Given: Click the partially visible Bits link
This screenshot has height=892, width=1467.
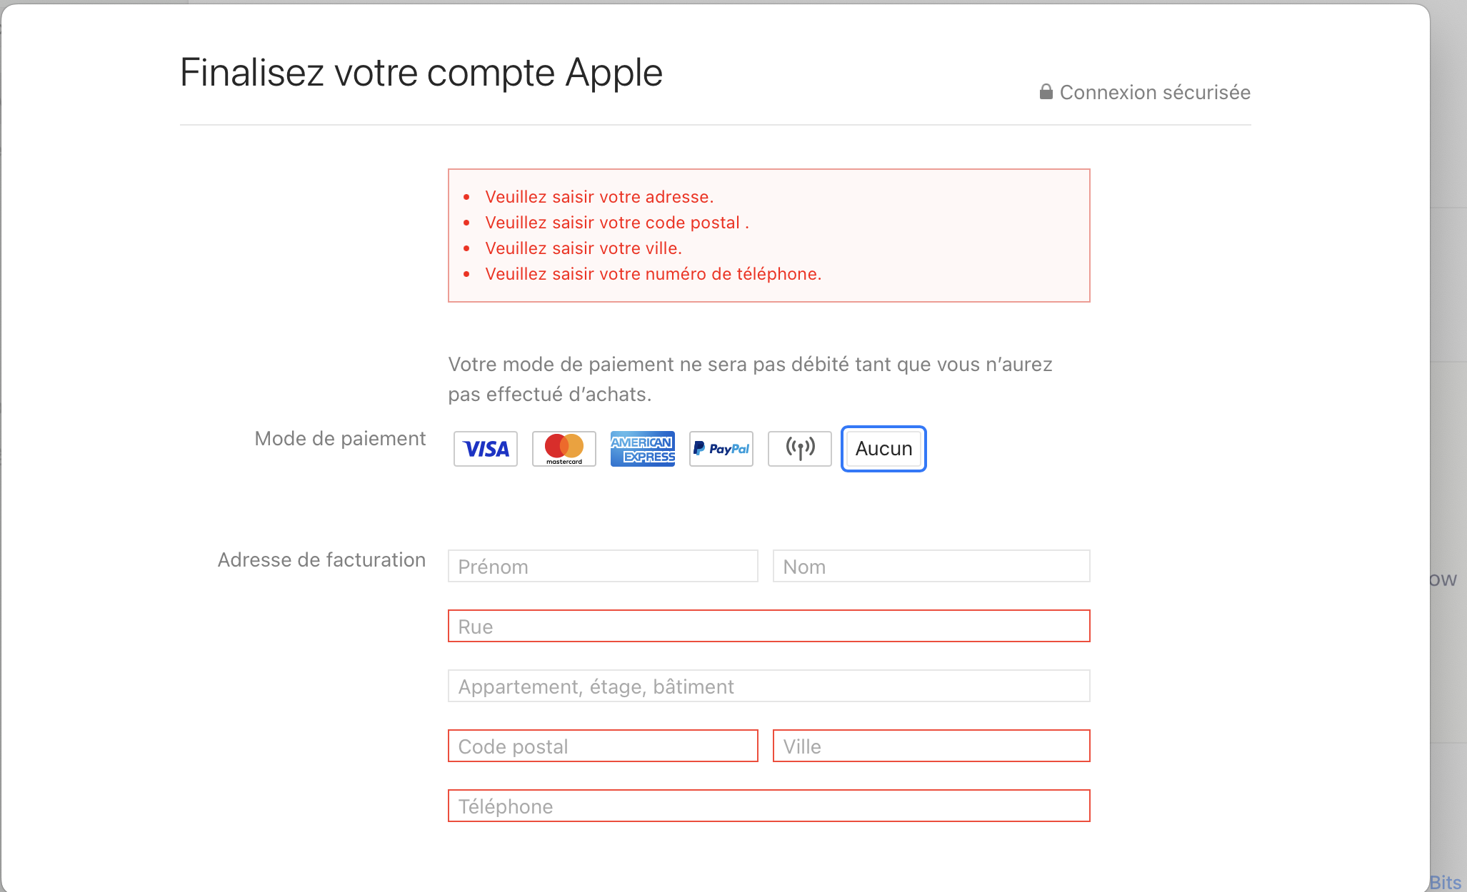Looking at the screenshot, I should [1446, 883].
